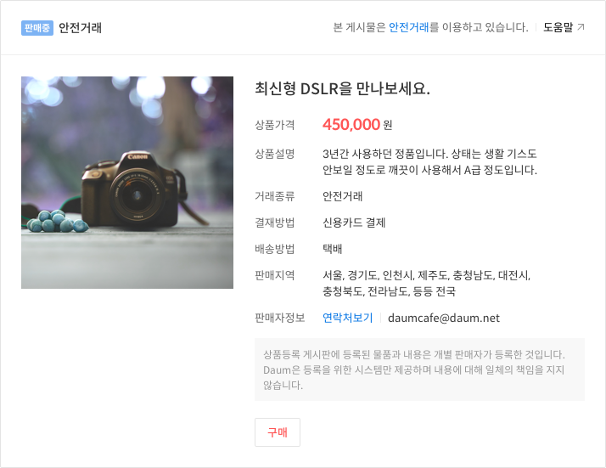Click the 판매자정보 label

279,318
